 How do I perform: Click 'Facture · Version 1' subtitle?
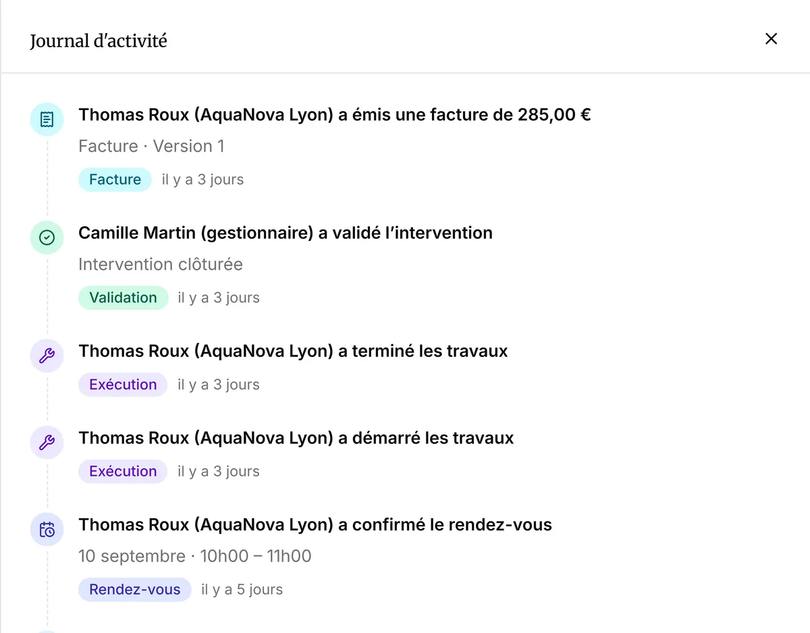pos(151,146)
